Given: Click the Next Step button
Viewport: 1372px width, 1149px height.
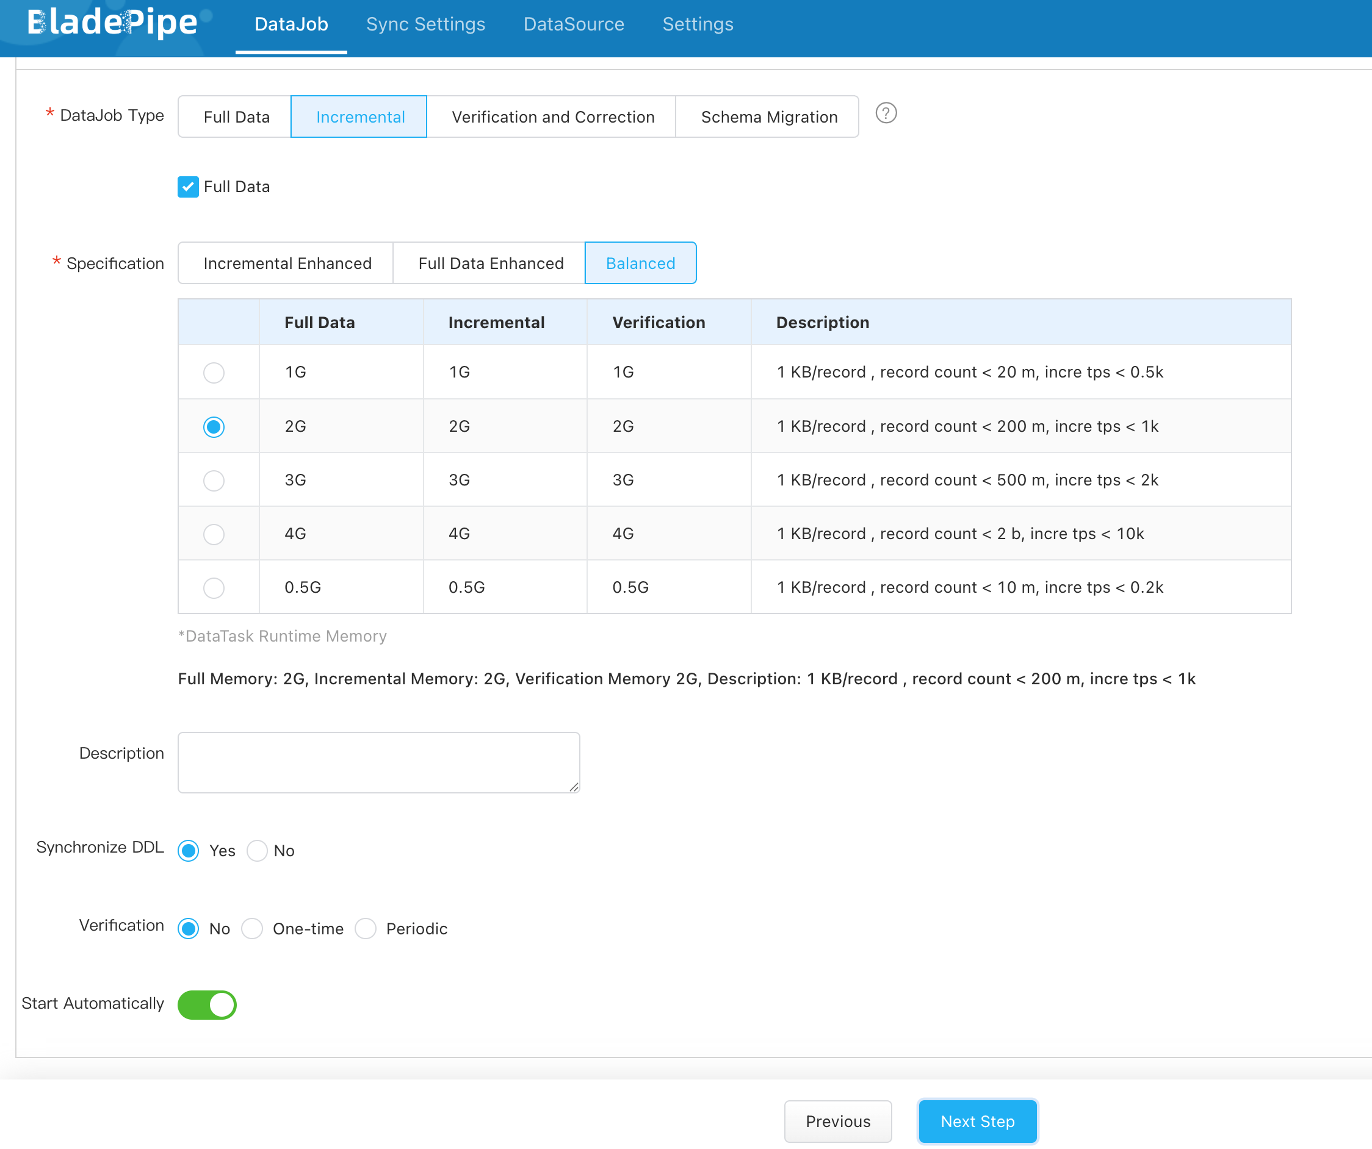Looking at the screenshot, I should [977, 1121].
